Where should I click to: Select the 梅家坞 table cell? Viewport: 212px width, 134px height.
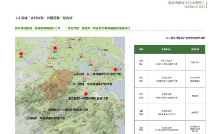[x=195, y=96]
